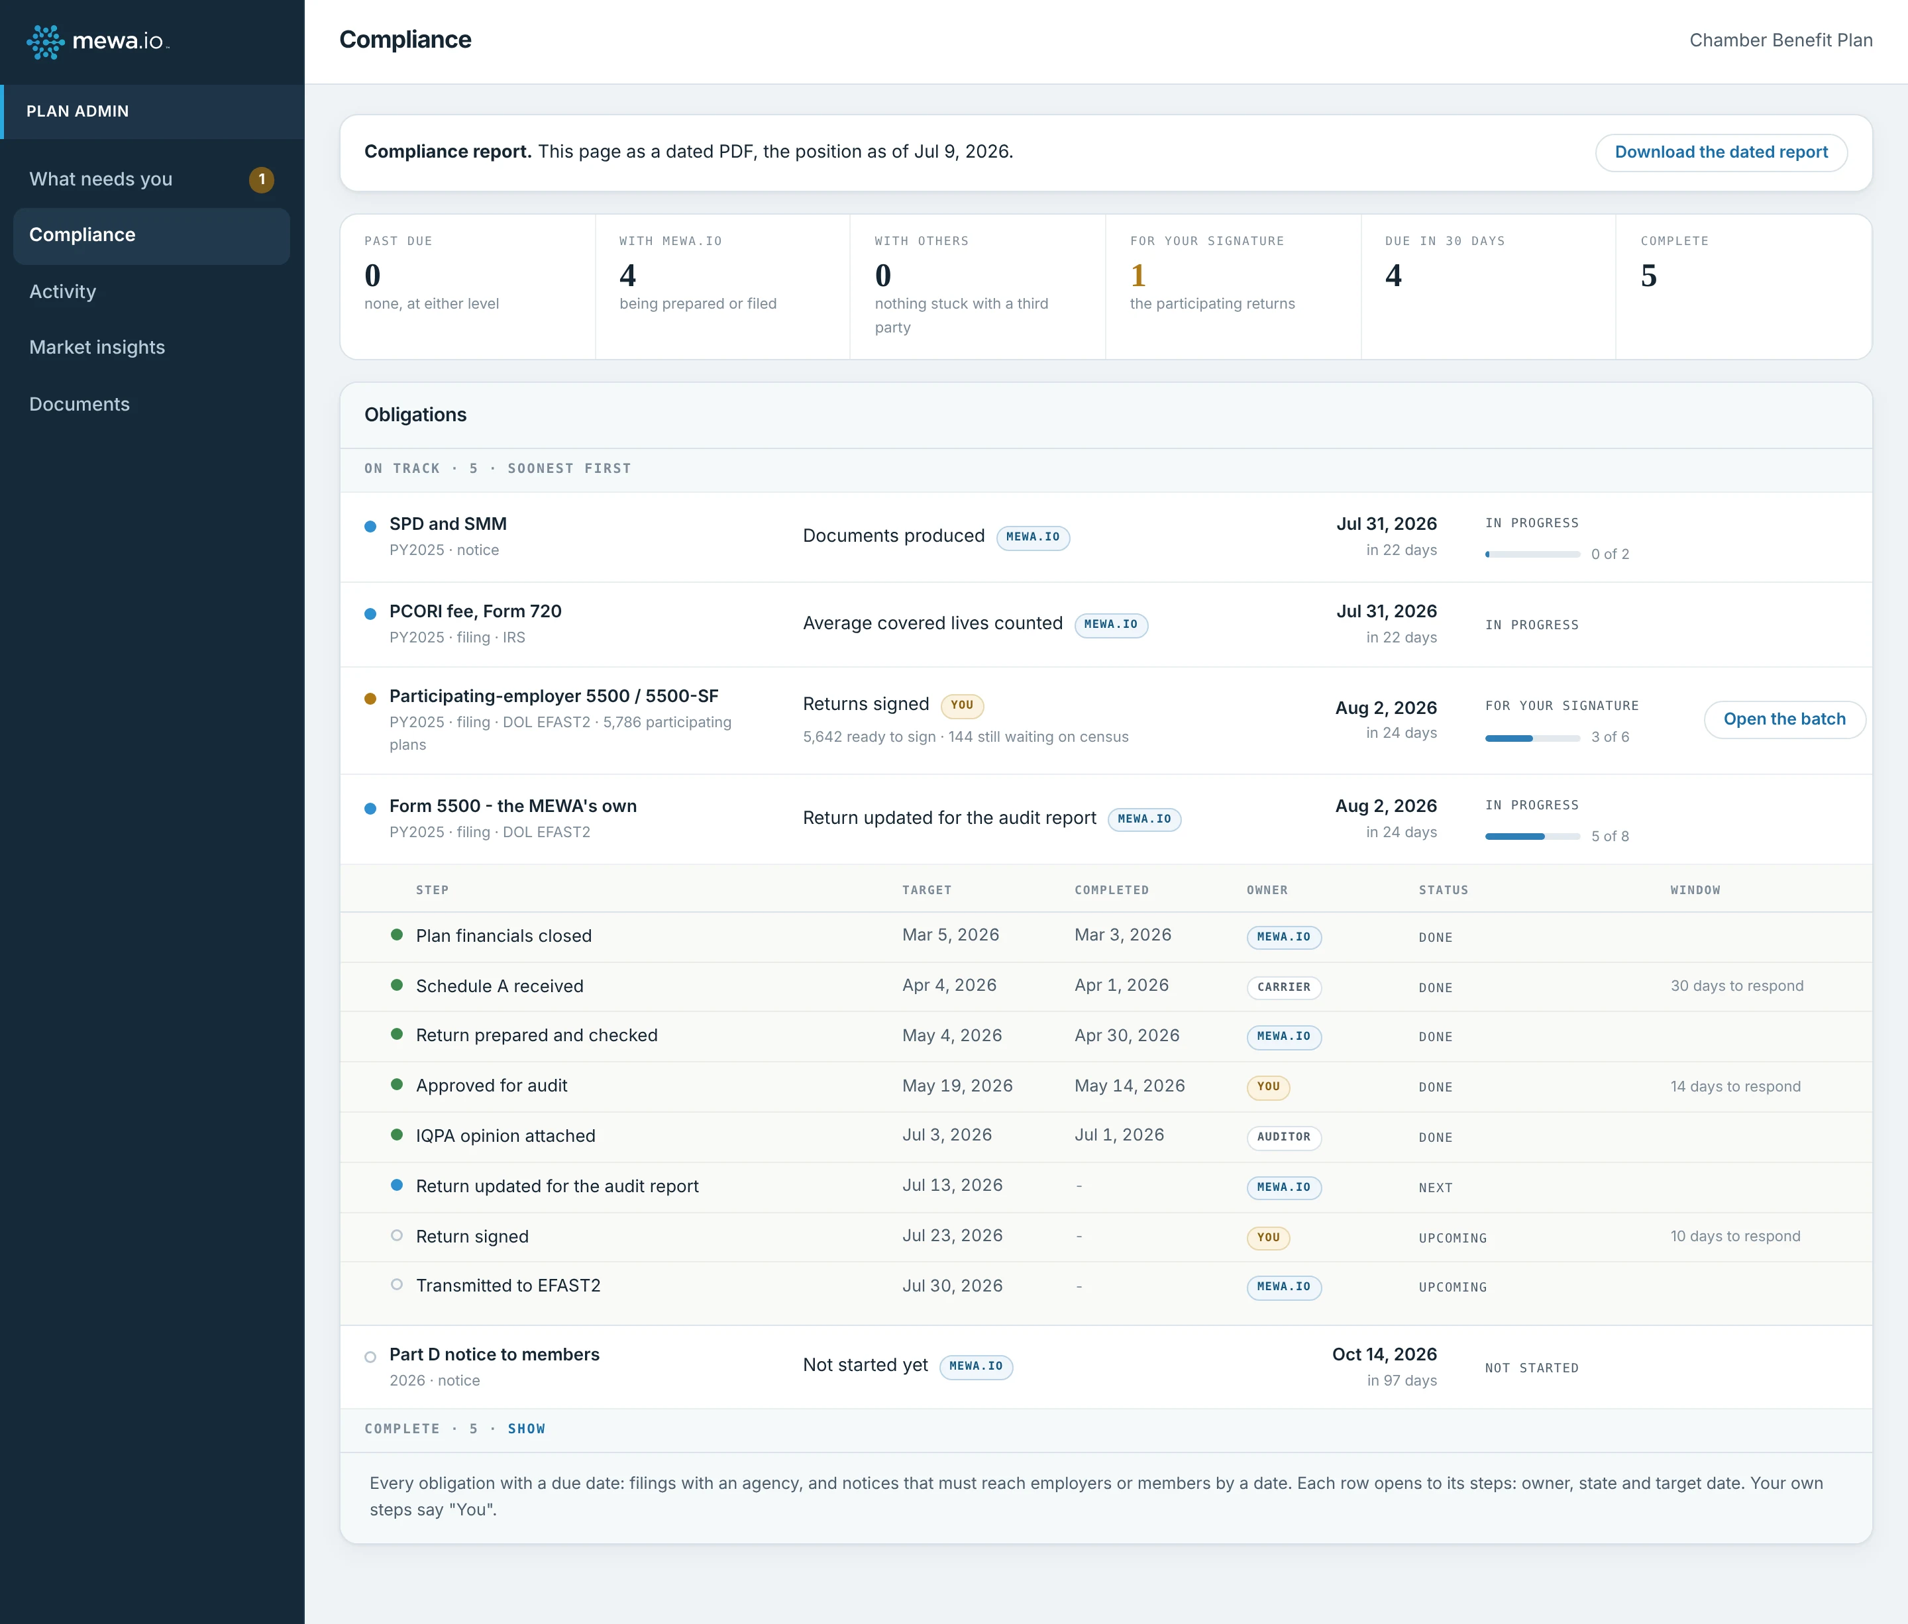Viewport: 1908px width, 1624px height.
Task: Click the 'Oct 14, 2026' due date
Action: click(1384, 1354)
